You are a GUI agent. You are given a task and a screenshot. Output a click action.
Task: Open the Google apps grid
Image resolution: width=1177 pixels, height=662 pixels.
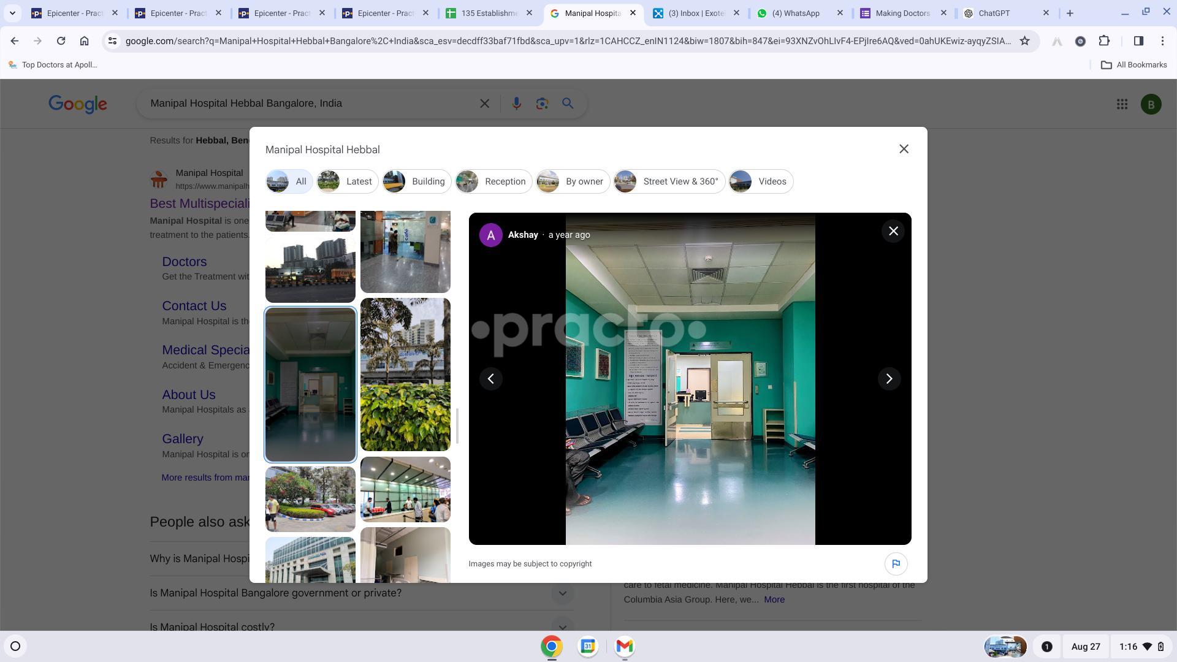point(1122,104)
